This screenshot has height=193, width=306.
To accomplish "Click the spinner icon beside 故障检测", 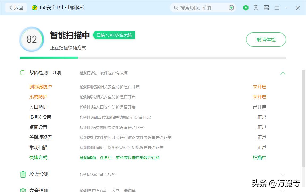I will (x=22, y=72).
